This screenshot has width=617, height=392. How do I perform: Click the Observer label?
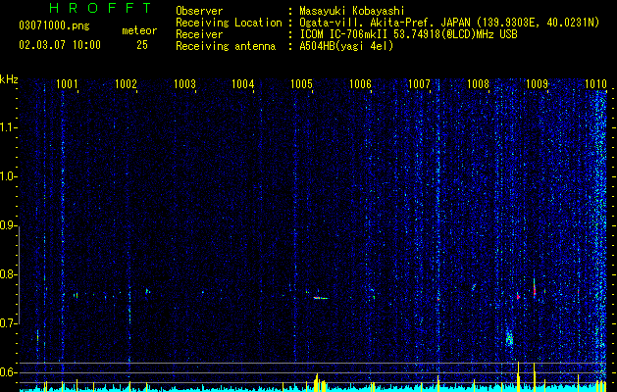coord(199,11)
